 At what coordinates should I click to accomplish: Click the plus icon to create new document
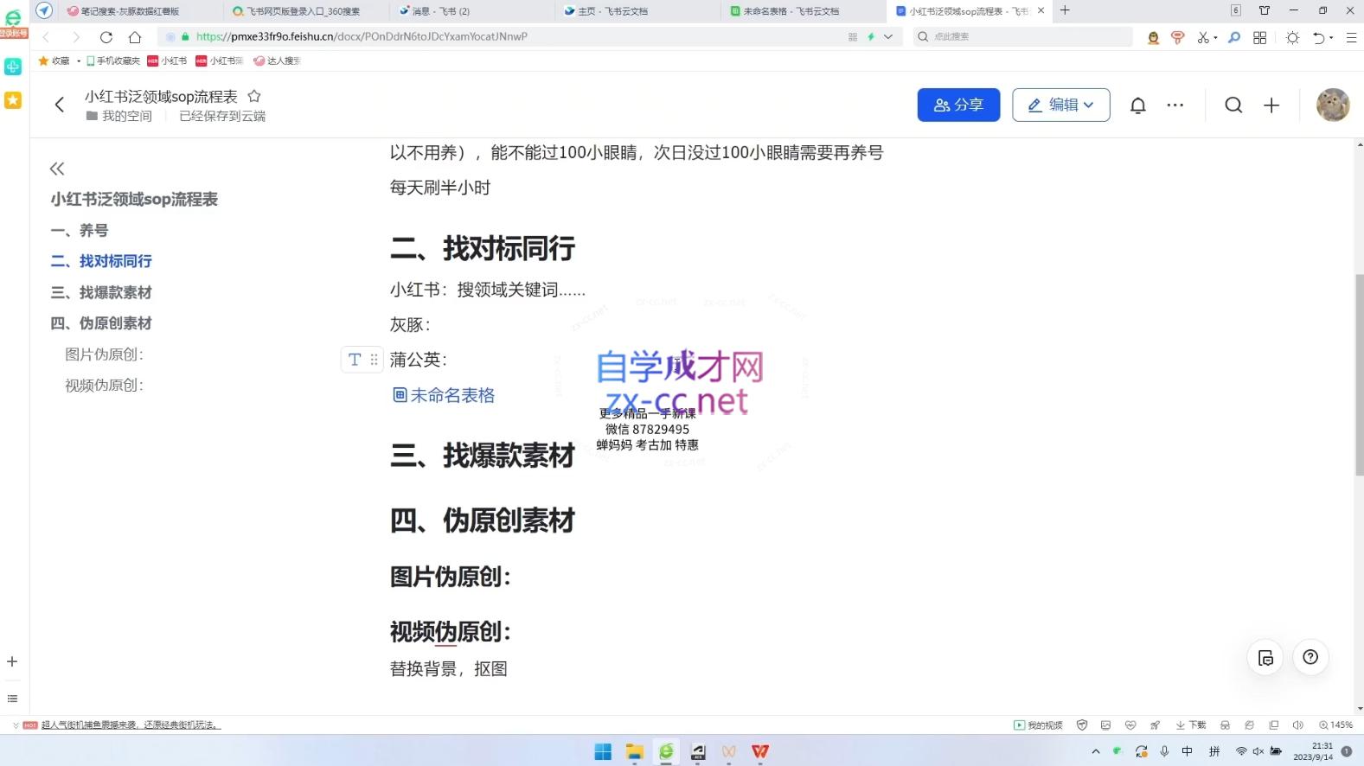point(1271,105)
